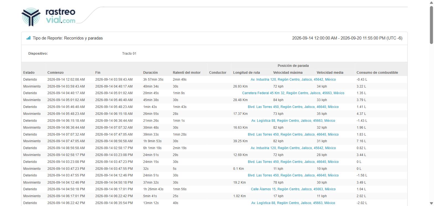The width and height of the screenshot is (434, 206).
Task: Click the fuel value -0.43 L
Action: pos(362,80)
